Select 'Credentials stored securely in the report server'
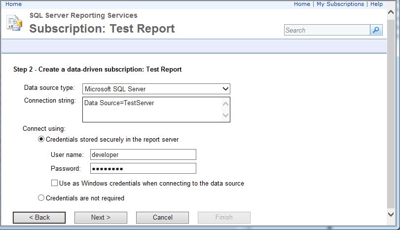The width and height of the screenshot is (400, 230). [x=41, y=140]
